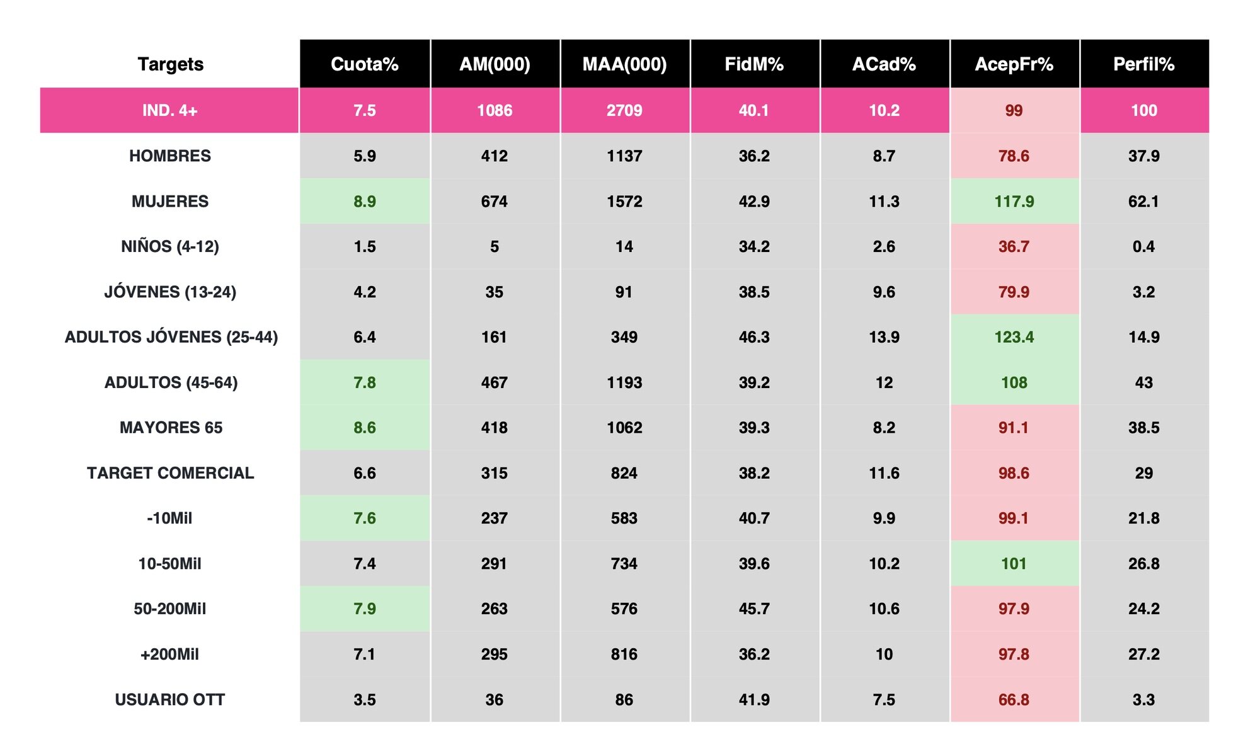Select the 123.4 AcepFr% cell
The width and height of the screenshot is (1260, 756).
(1014, 337)
